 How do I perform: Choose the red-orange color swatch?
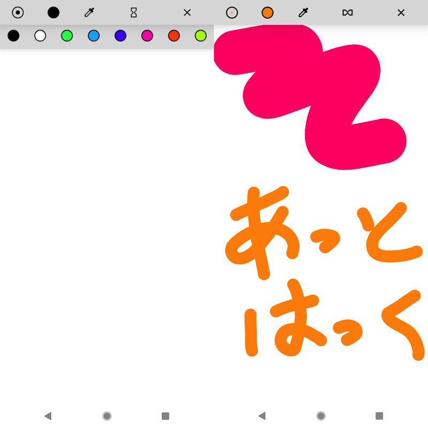point(174,36)
